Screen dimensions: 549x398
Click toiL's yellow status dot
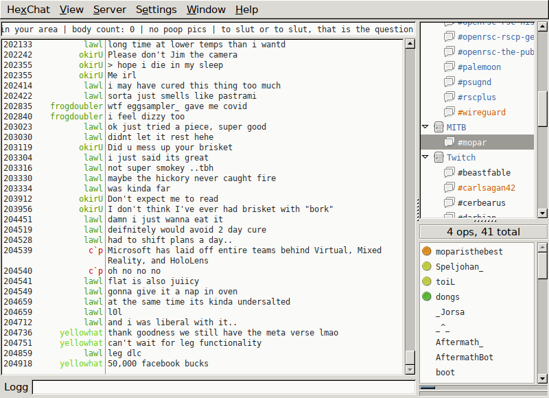click(x=426, y=281)
